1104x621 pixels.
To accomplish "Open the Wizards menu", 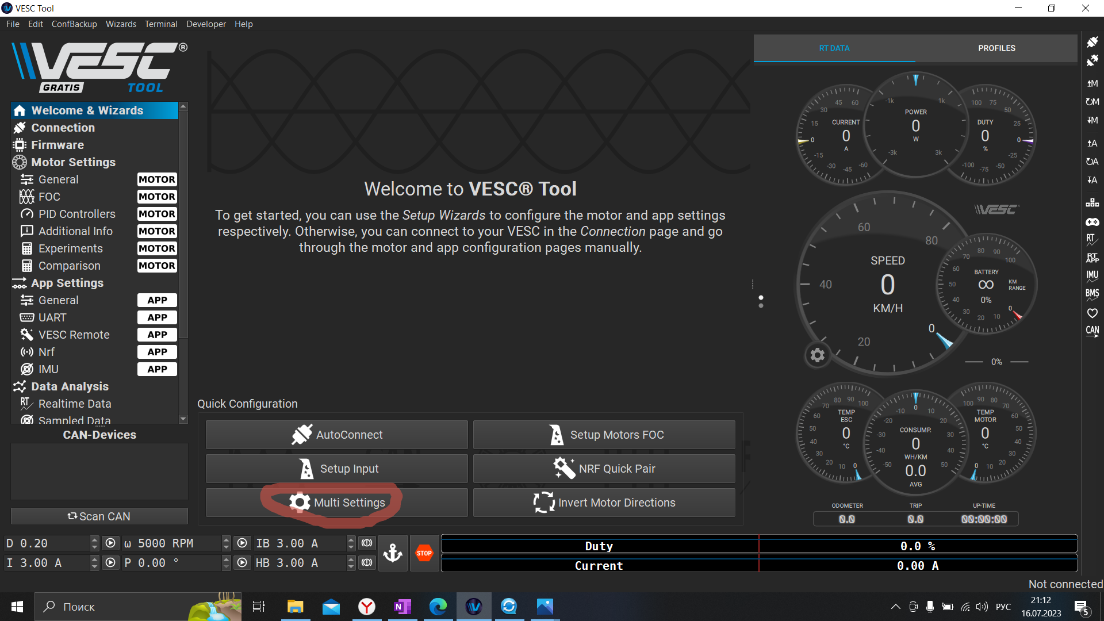I will [x=121, y=24].
